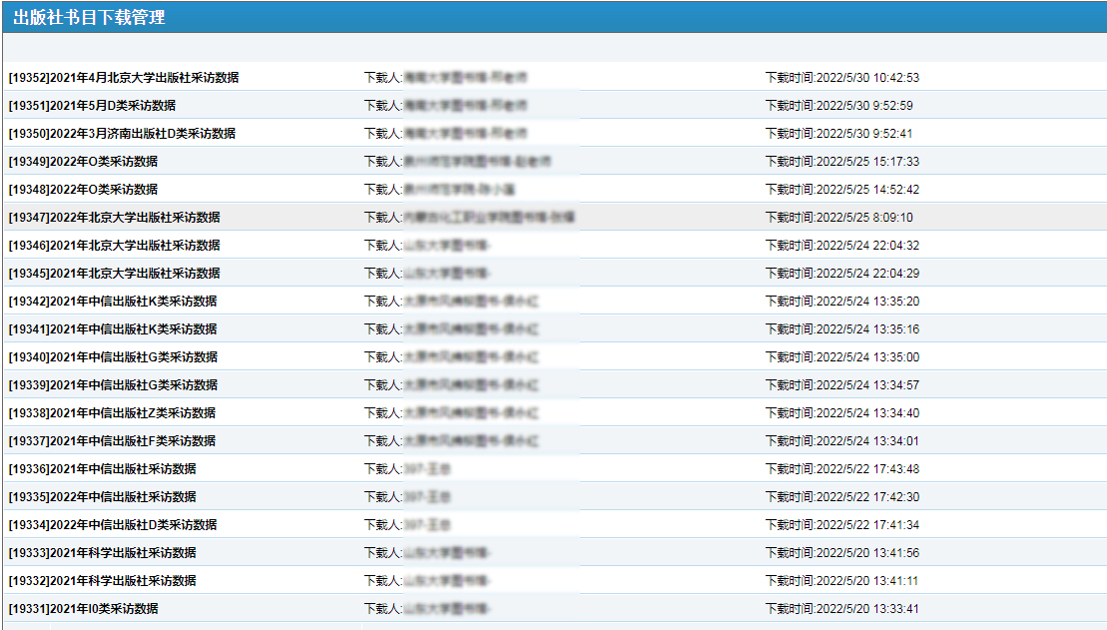
Task: Open record 19337 中信出版社F类采访数据
Action: coord(113,441)
